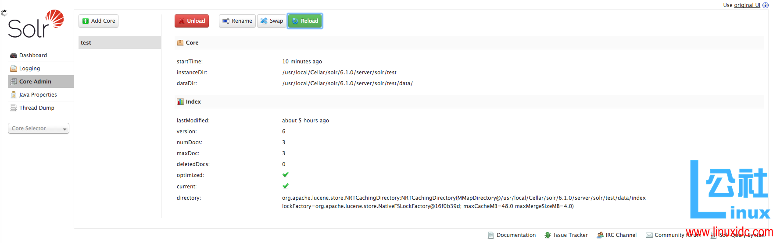773x243 pixels.
Task: Reload the test core
Action: (x=305, y=21)
